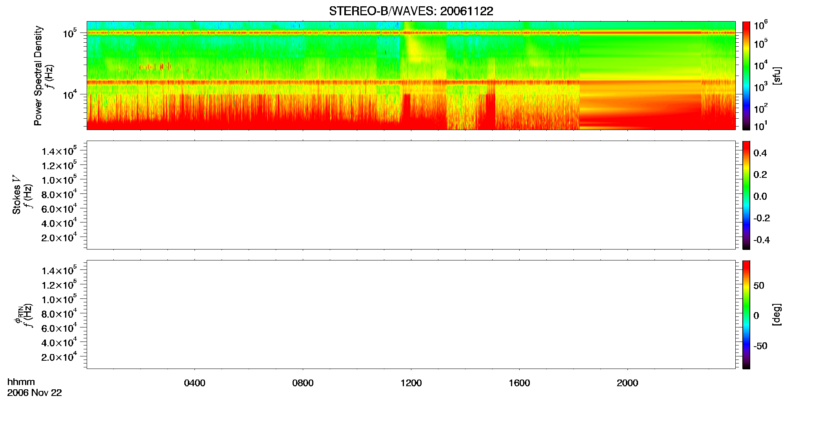Click the Stokes V color bar
The image size is (822, 423).
(746, 195)
